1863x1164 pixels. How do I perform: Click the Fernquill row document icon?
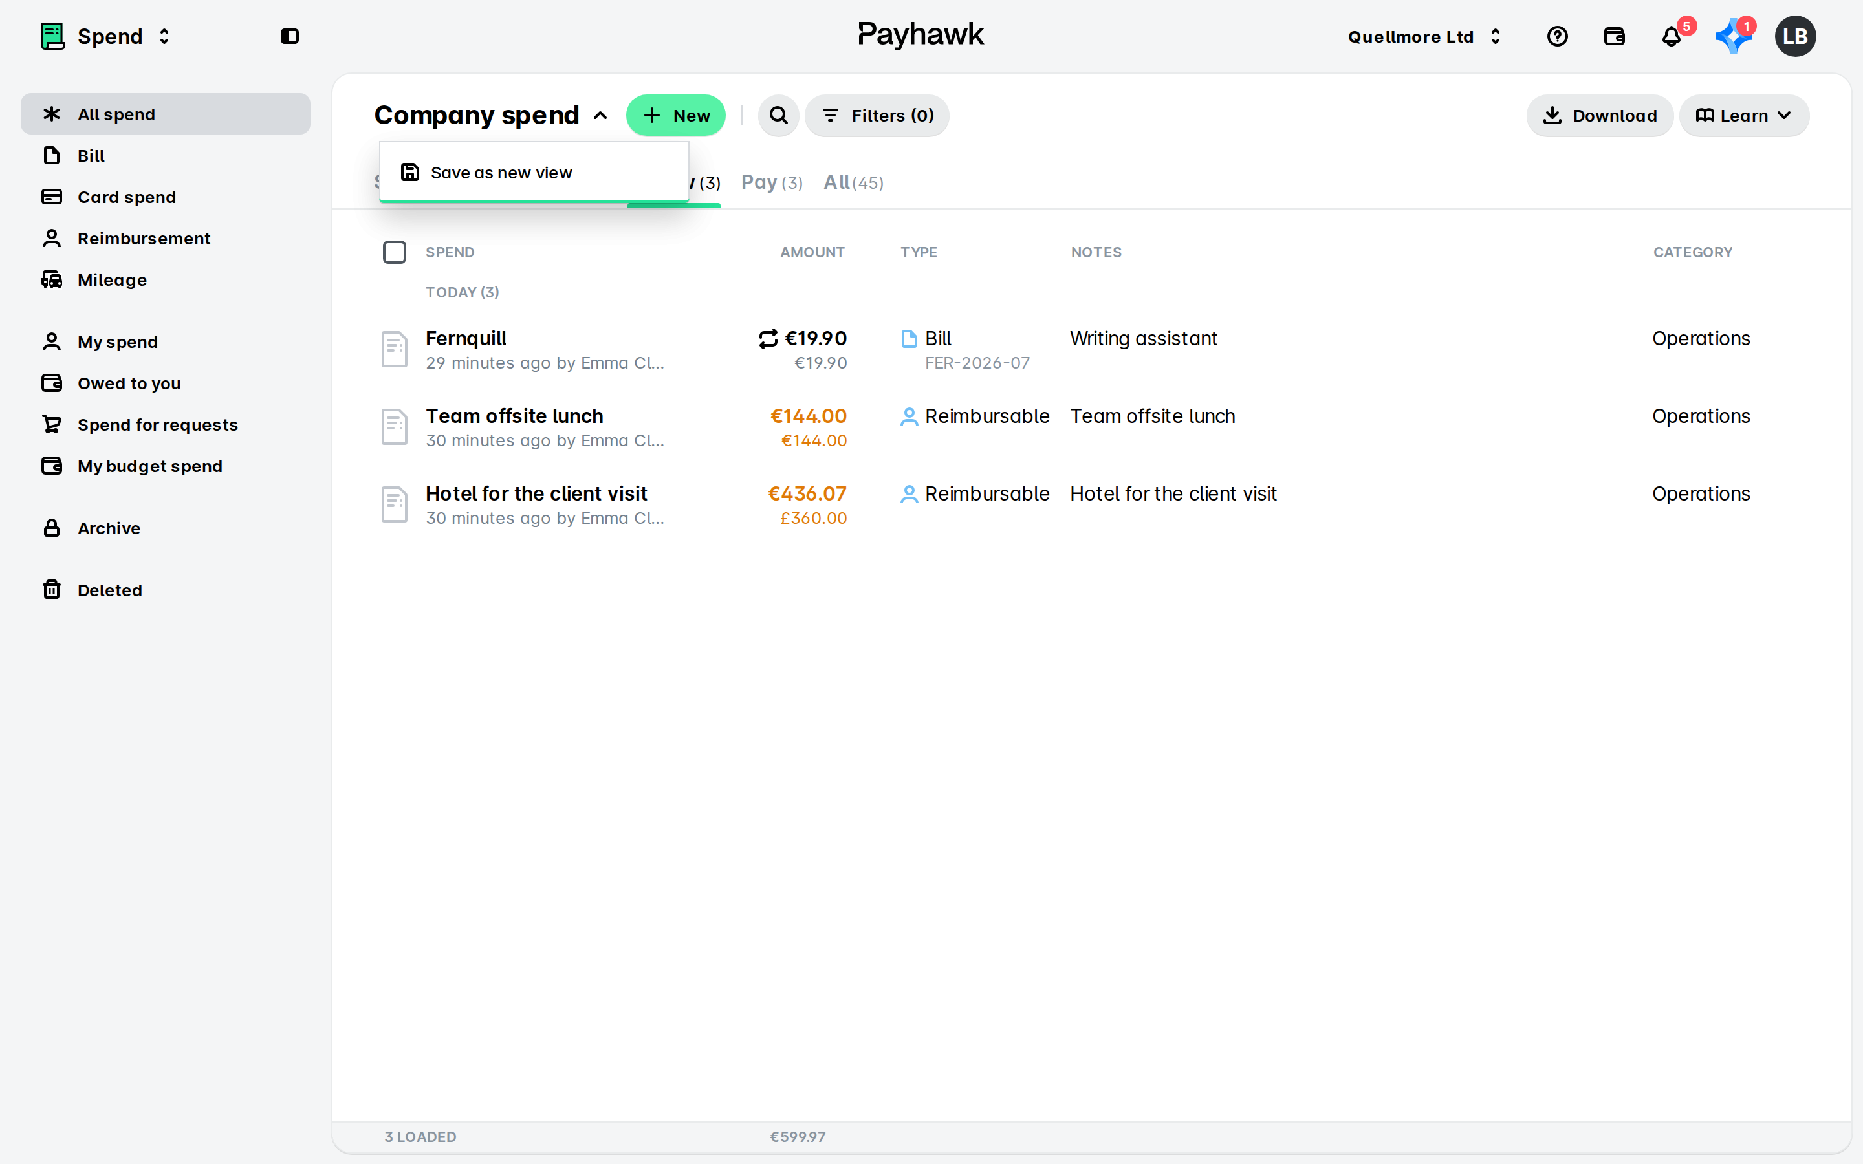394,349
